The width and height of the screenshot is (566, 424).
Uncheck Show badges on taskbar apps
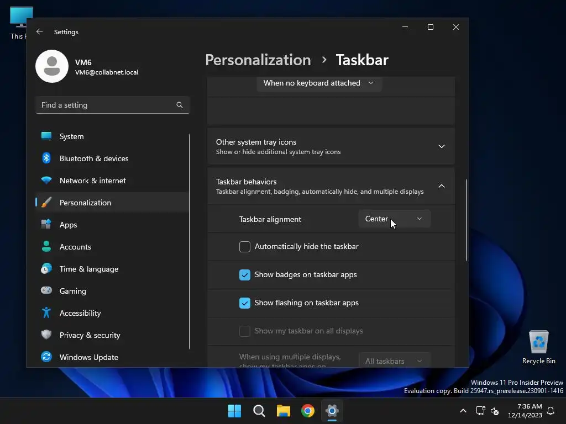pyautogui.click(x=245, y=275)
